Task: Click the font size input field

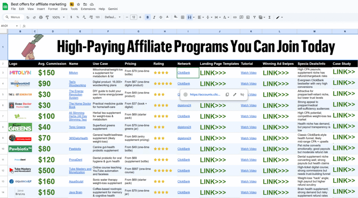Action: 134,17
